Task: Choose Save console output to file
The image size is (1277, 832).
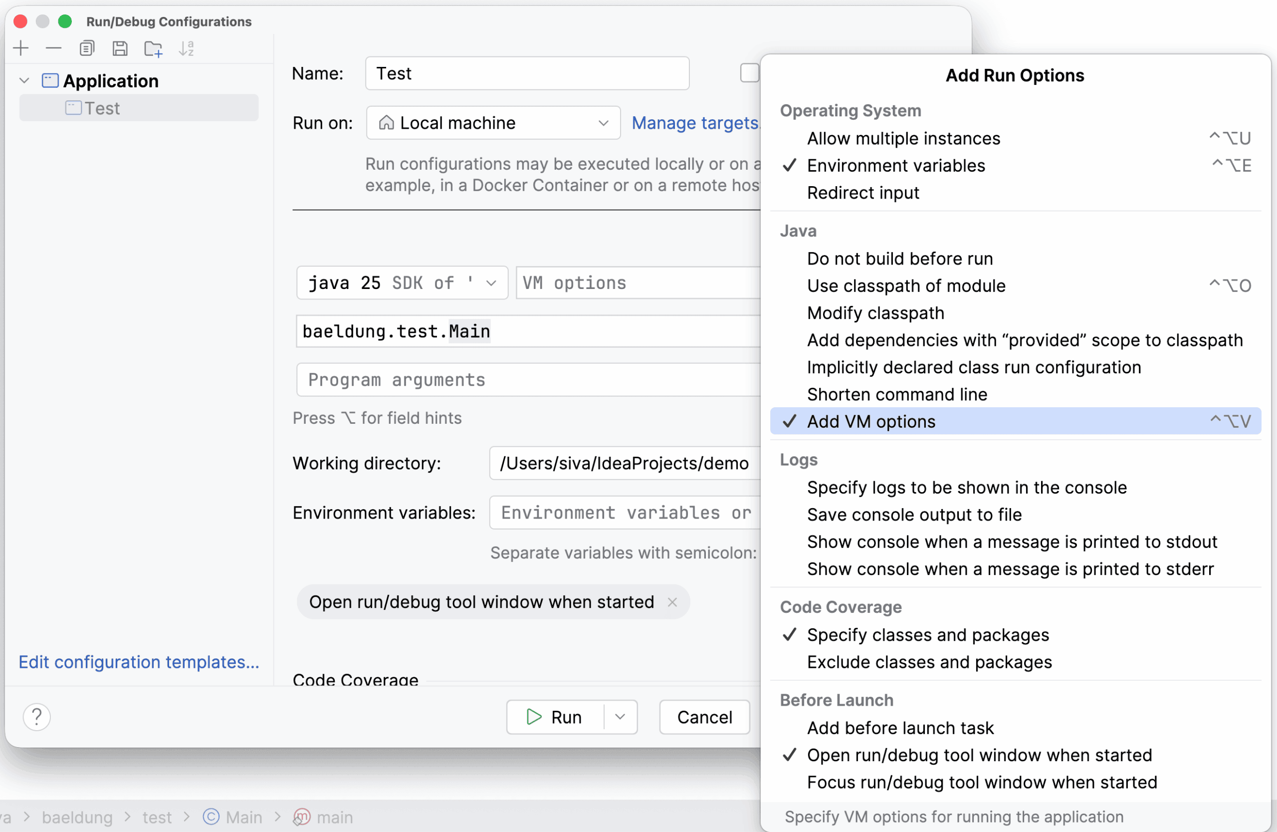Action: point(914,515)
